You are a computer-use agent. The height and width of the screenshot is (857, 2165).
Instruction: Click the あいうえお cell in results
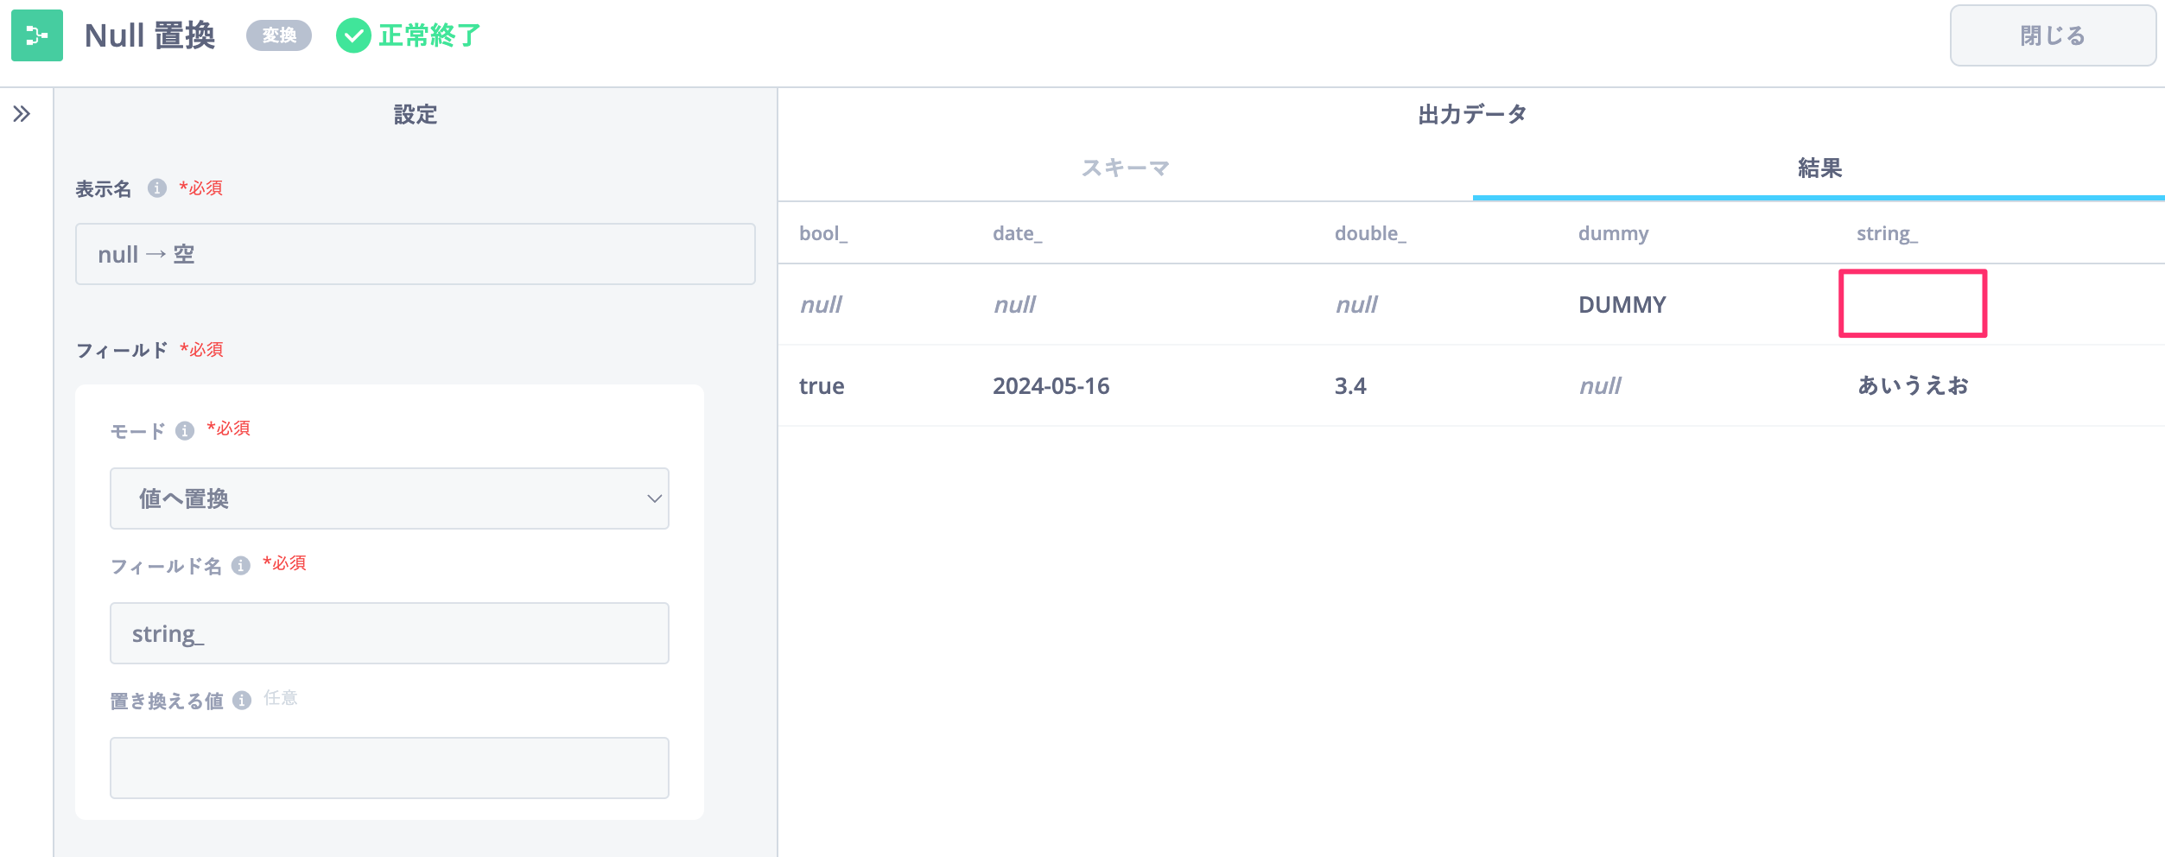(1913, 386)
